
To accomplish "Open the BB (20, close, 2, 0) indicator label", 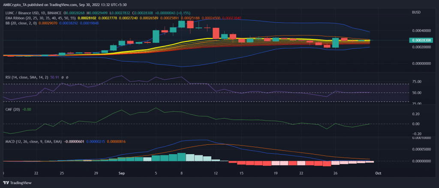I will 21,23.
